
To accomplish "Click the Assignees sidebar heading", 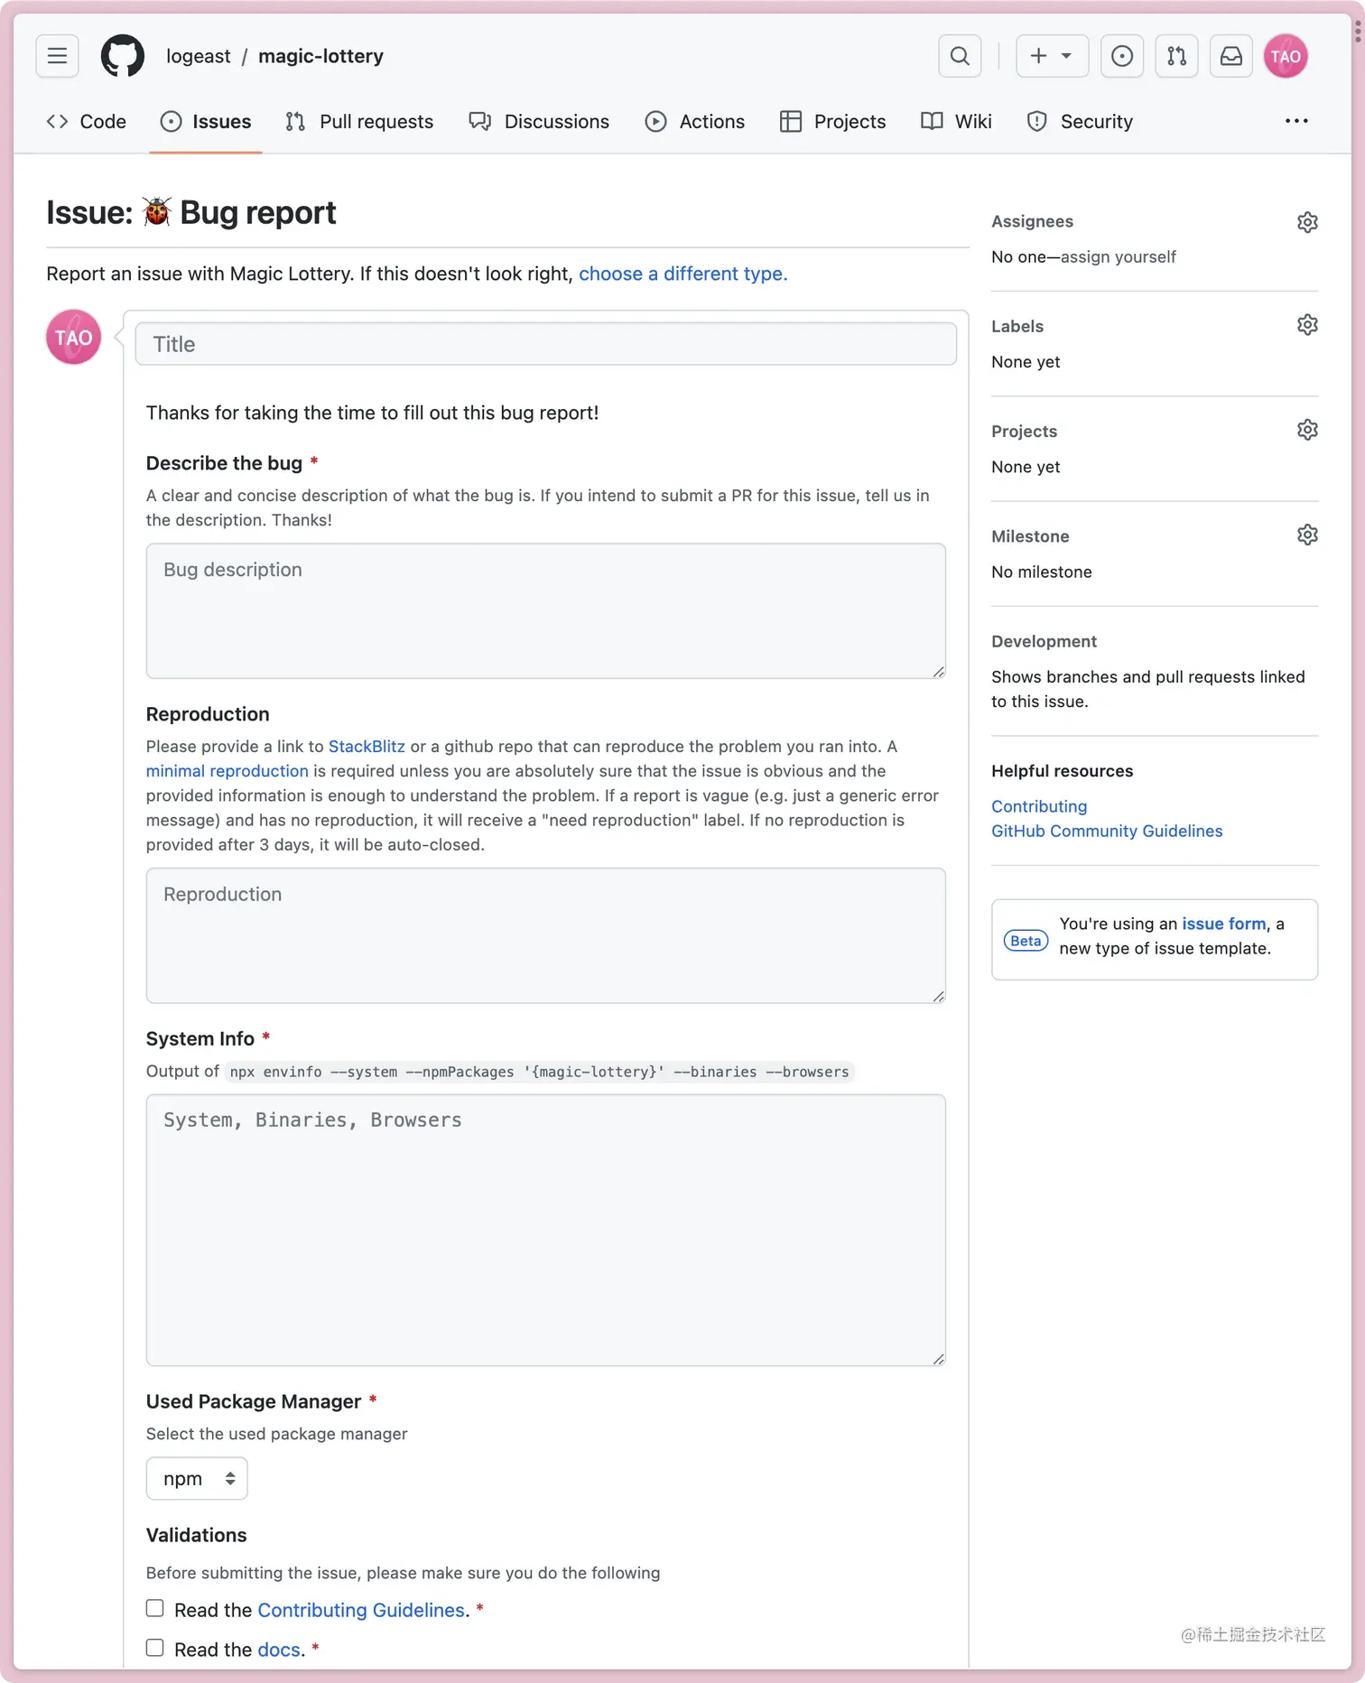I will (x=1032, y=221).
